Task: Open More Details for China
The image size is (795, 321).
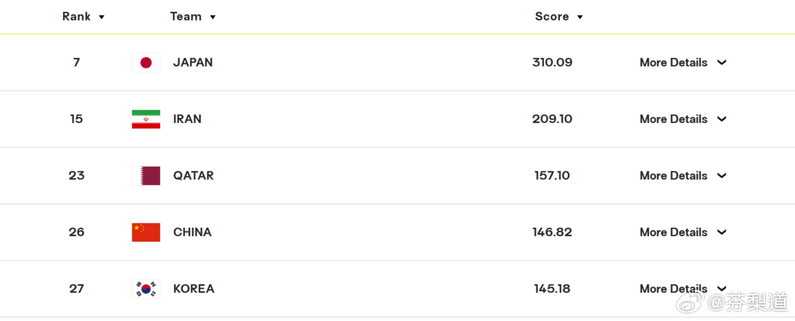Action: (673, 232)
